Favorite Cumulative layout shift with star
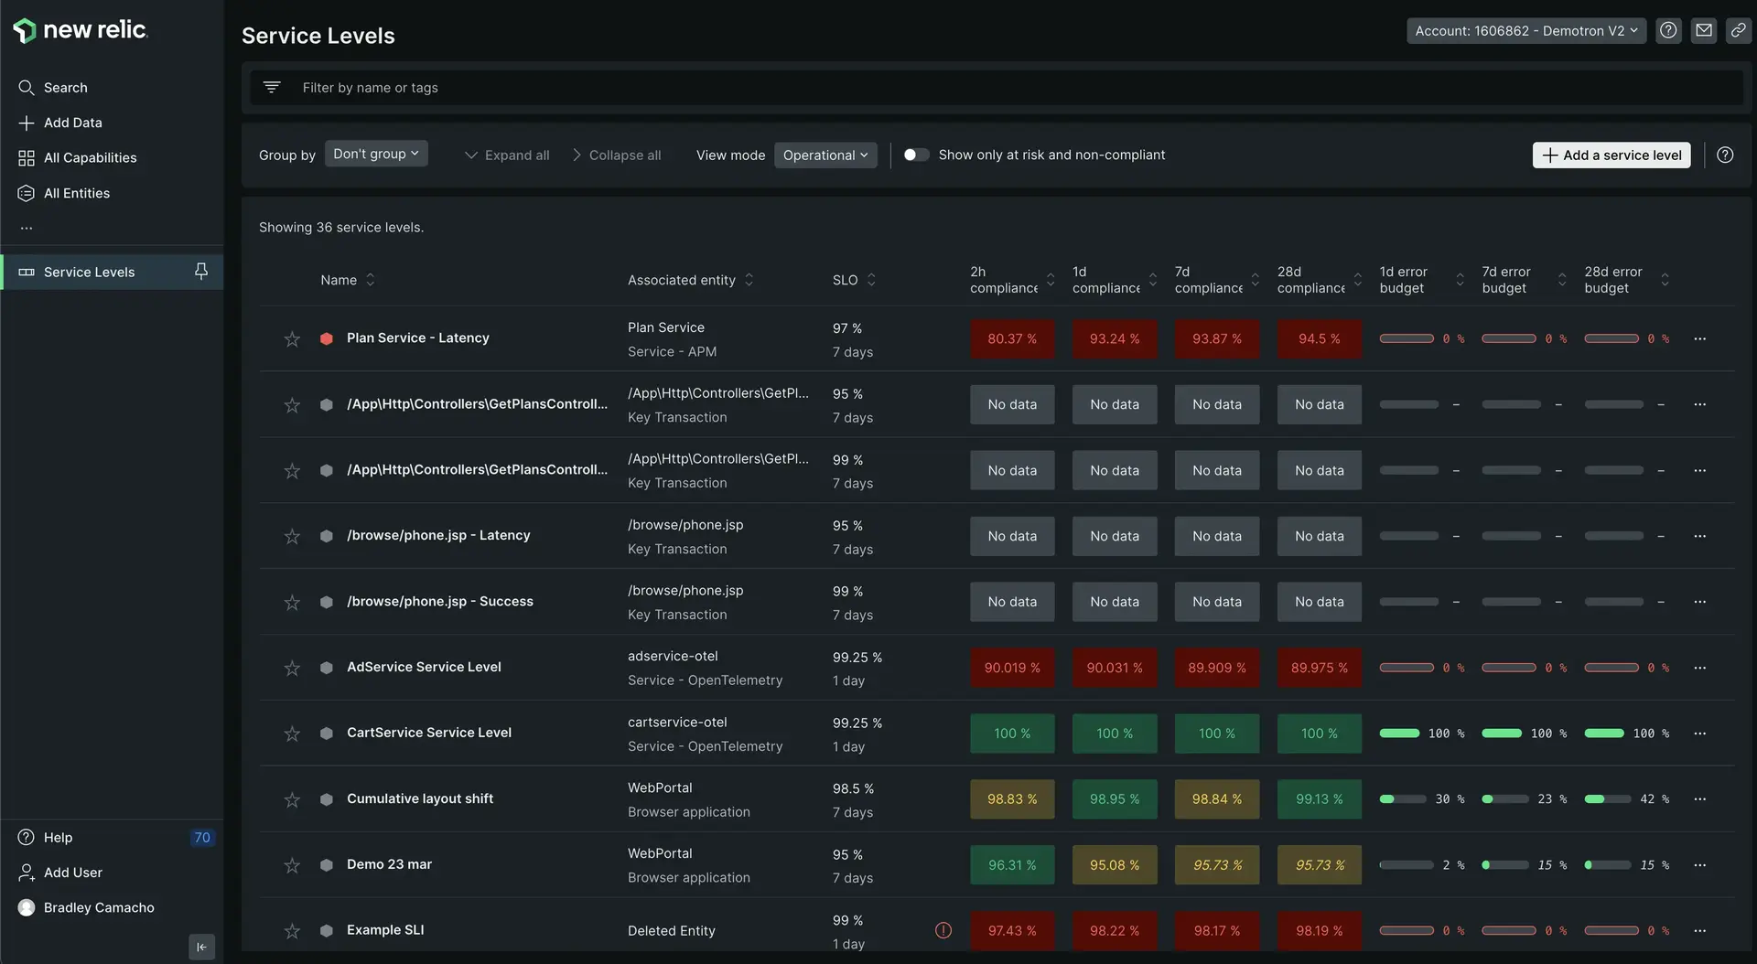 click(292, 800)
